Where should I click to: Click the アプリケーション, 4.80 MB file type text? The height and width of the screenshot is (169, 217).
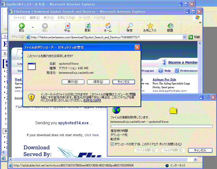click(73, 68)
